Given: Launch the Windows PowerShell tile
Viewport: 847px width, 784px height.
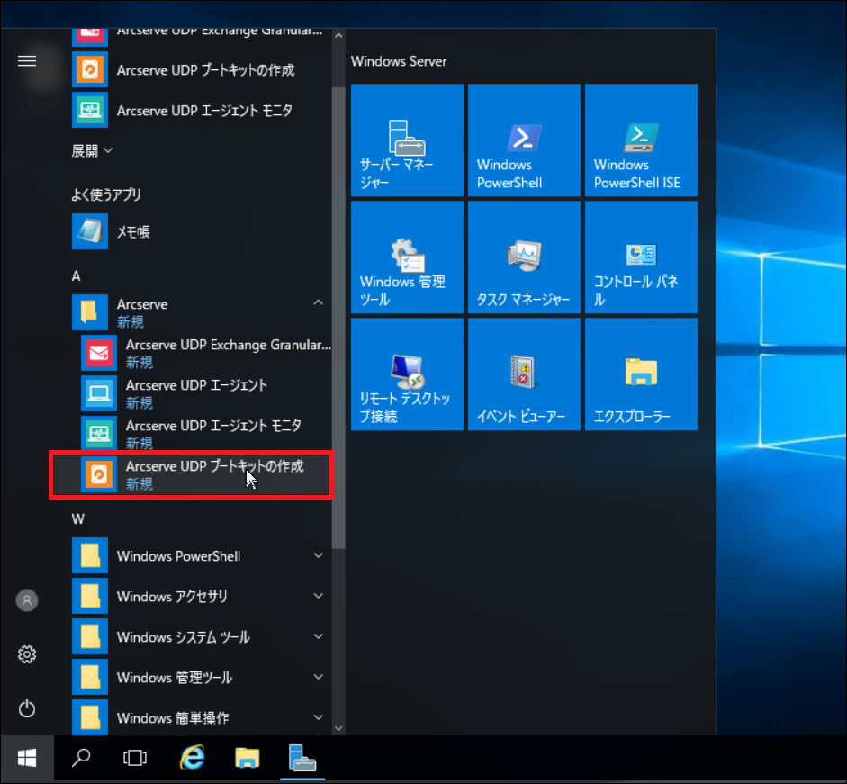Looking at the screenshot, I should click(x=524, y=140).
